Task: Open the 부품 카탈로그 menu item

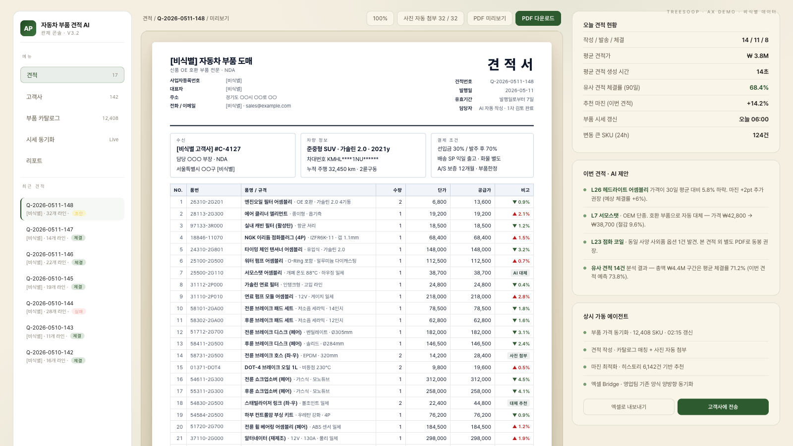Action: tap(72, 118)
